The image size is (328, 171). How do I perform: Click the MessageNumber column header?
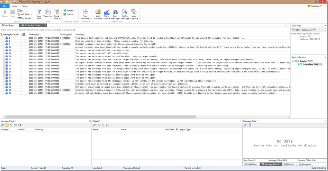(11, 34)
